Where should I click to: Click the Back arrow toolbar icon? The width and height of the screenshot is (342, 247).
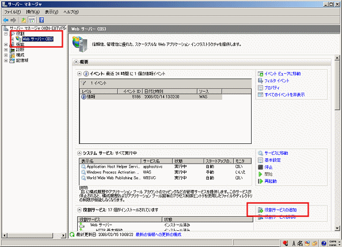pos(6,20)
